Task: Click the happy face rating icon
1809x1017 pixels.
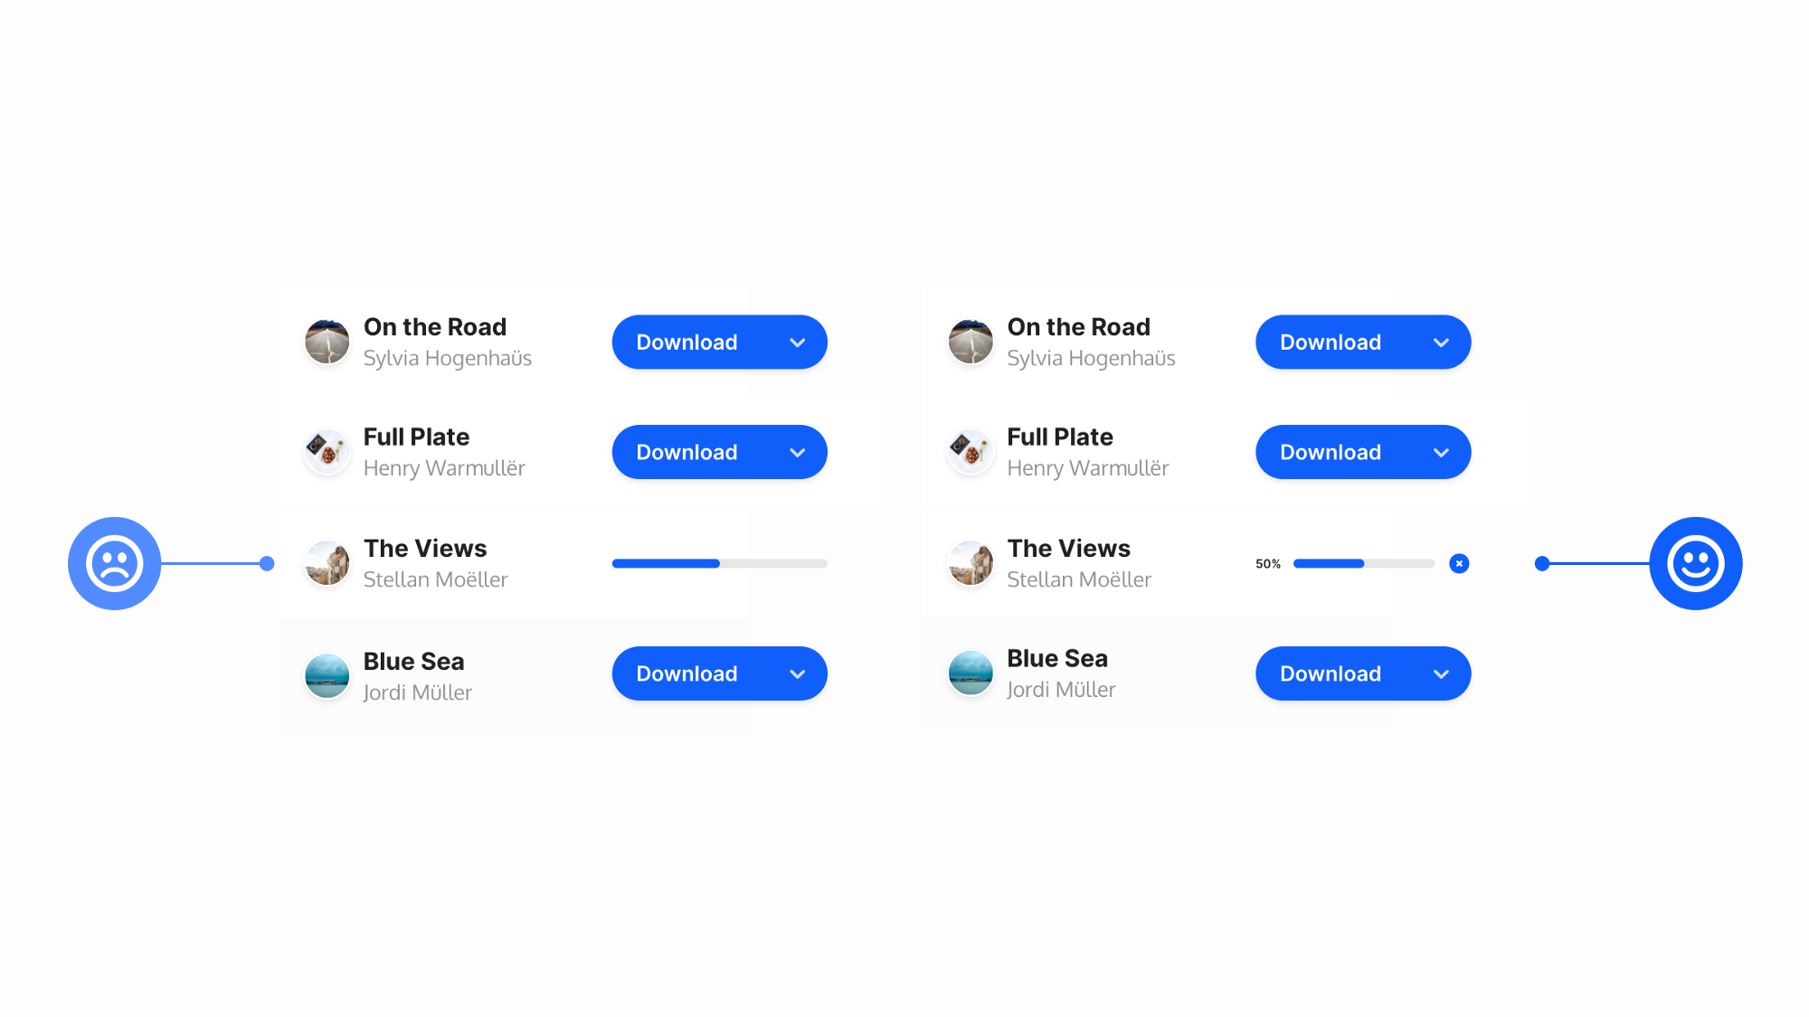Action: tap(1695, 562)
